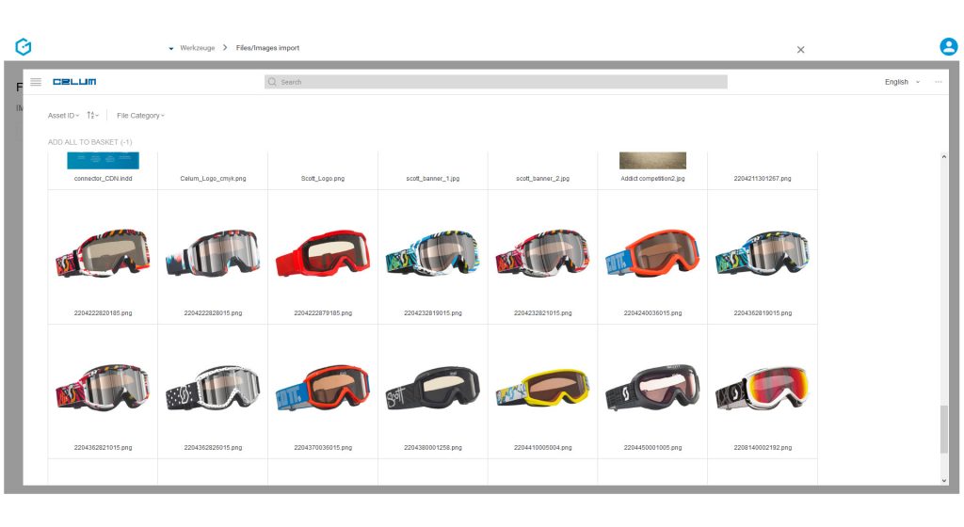Click into the Search field
Image resolution: width=964 pixels, height=527 pixels.
coord(499,82)
